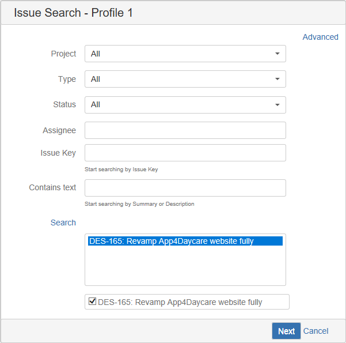Uncheck the DES-165 checkbox
346x343 pixels.
point(92,301)
